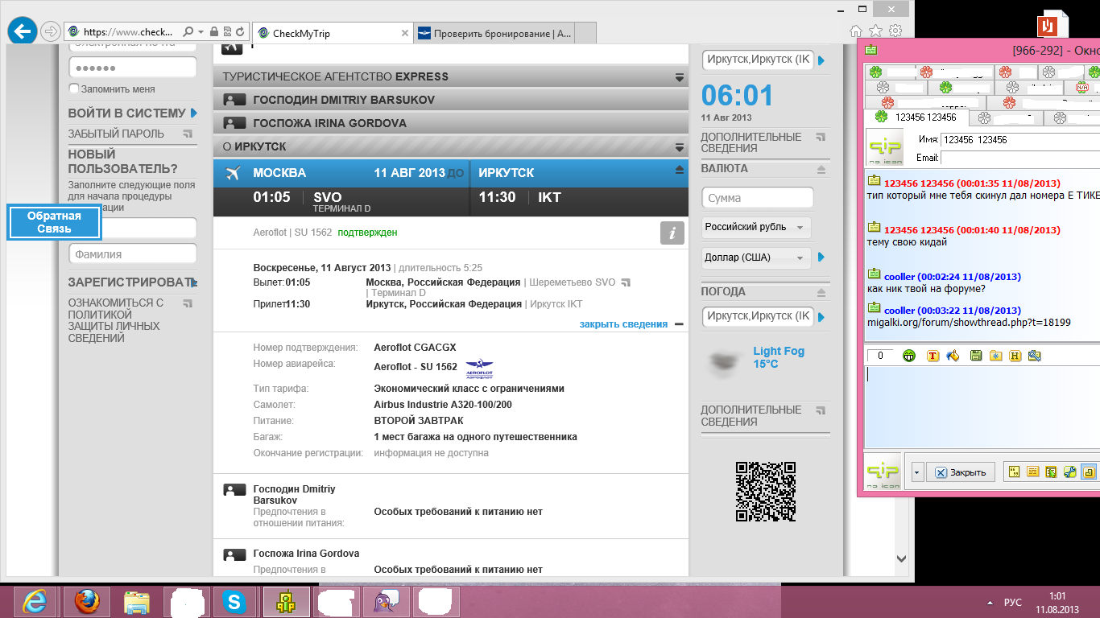Screen dimensions: 1100x618
Task: Open the 'Доллар (США)' currency dropdown
Action: pos(756,257)
